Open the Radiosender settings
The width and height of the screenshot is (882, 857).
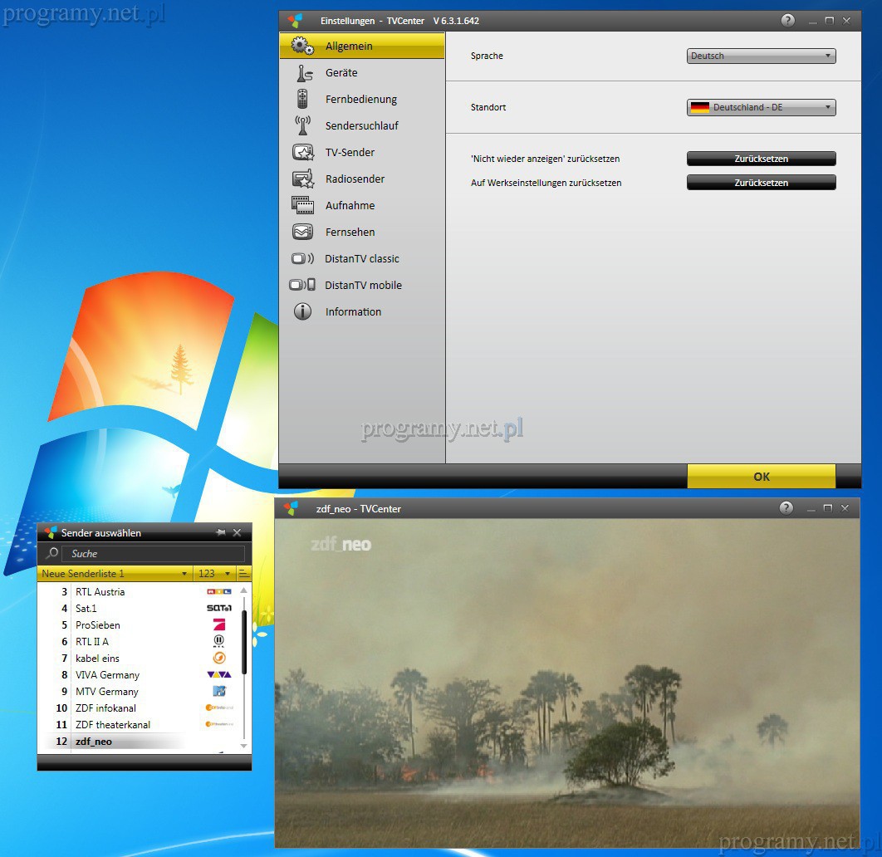355,179
